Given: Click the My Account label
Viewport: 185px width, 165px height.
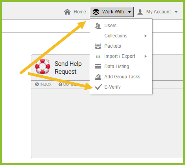Looking at the screenshot, I should coord(158,12).
